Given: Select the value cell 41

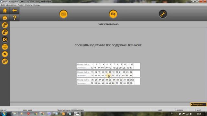Looking at the screenshot, I should pyautogui.click(x=131, y=76).
